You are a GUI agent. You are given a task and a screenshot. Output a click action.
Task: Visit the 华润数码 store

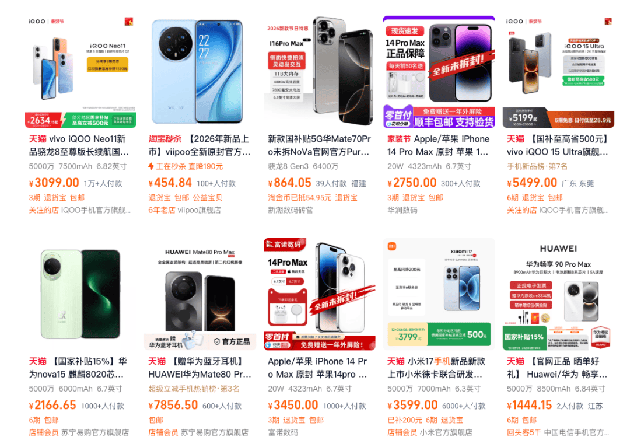(x=402, y=210)
